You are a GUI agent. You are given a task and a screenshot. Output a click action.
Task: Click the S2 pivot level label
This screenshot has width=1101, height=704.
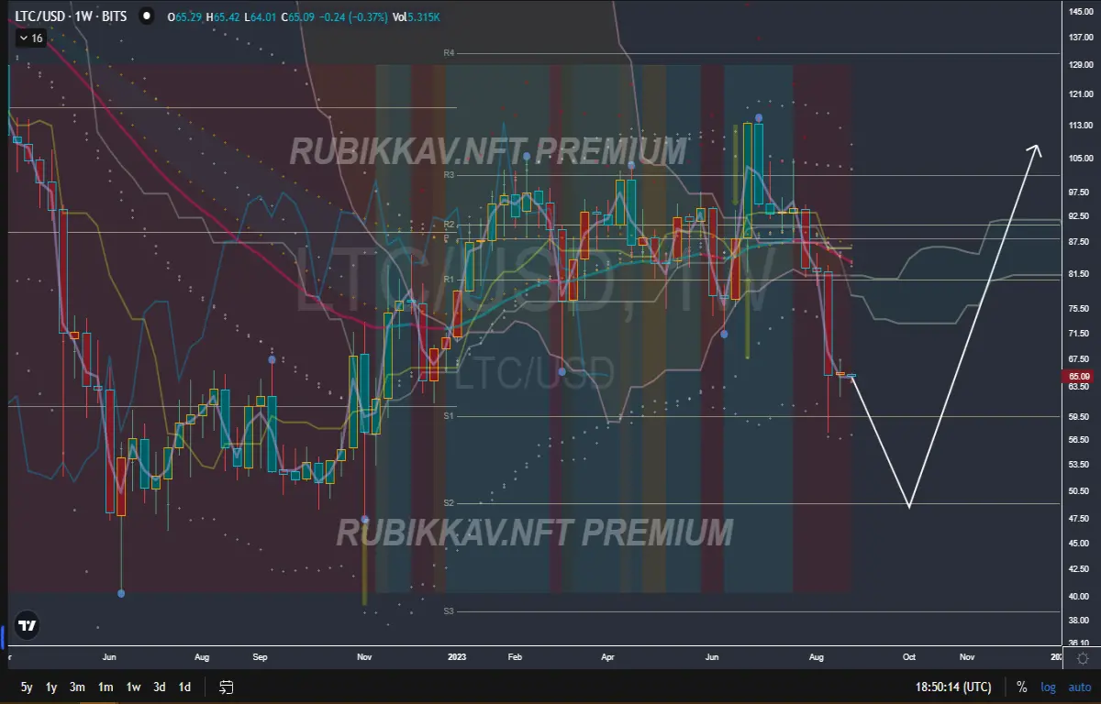pos(449,503)
